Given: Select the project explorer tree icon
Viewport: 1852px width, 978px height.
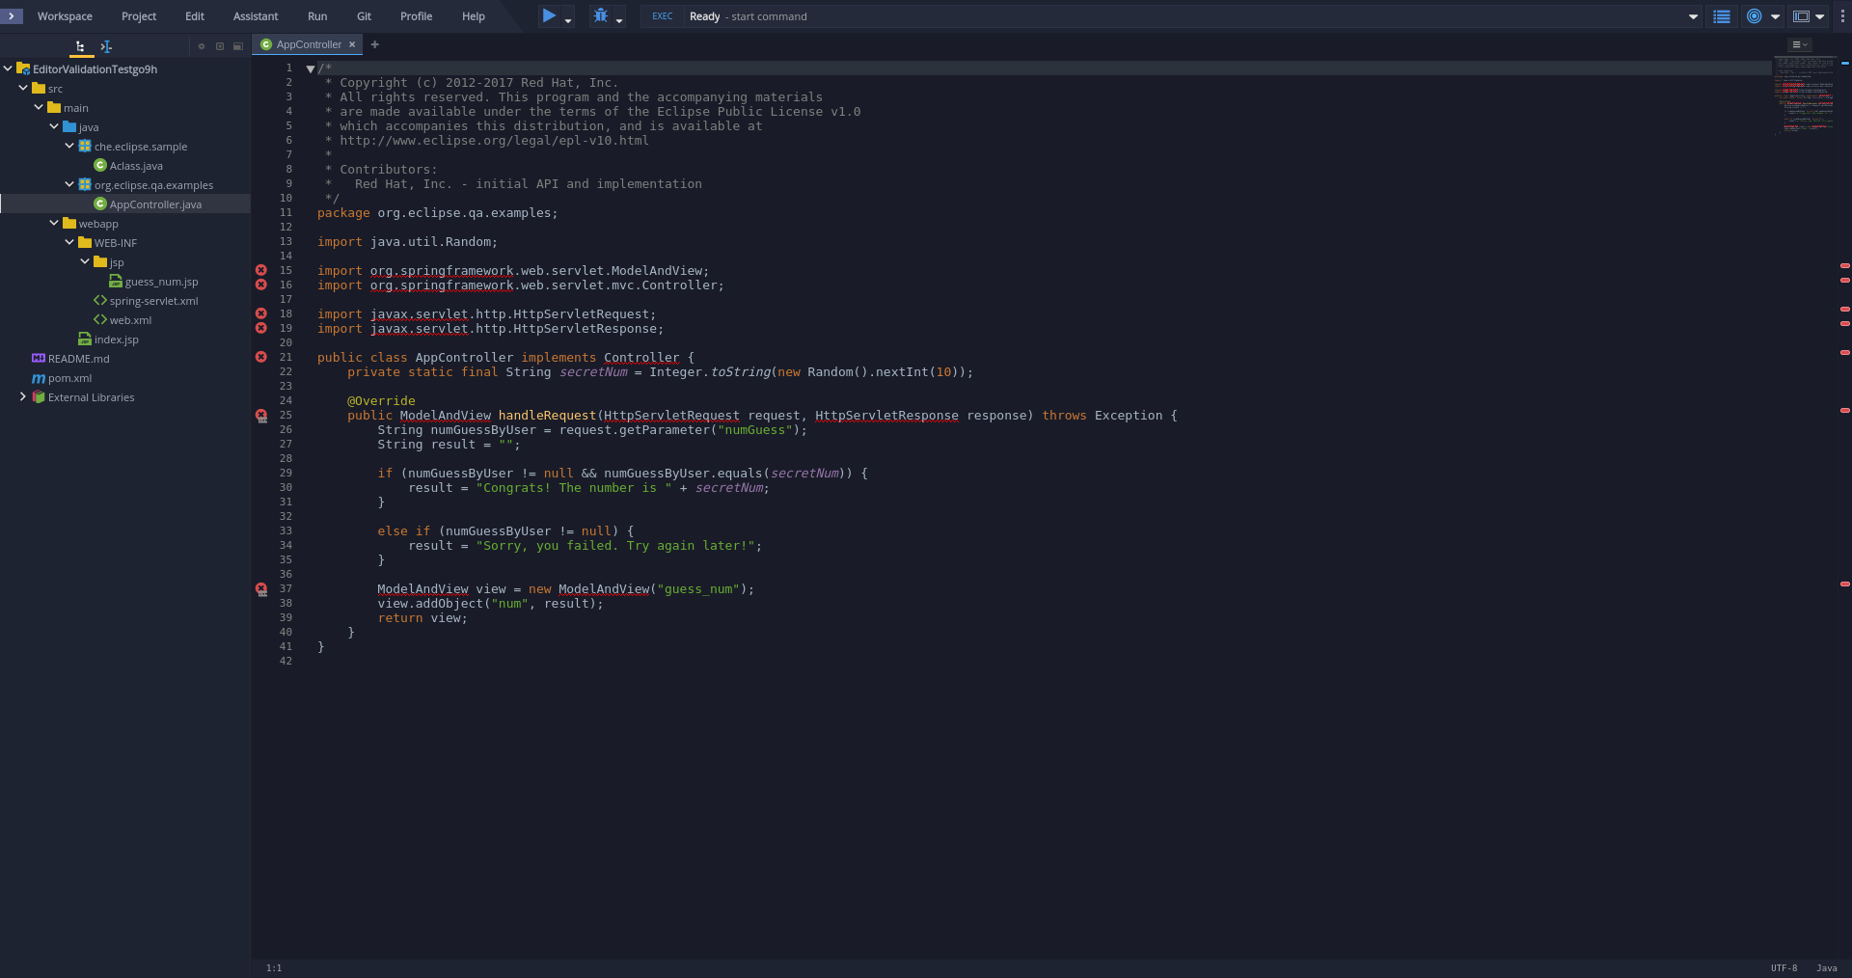Looking at the screenshot, I should (x=81, y=46).
